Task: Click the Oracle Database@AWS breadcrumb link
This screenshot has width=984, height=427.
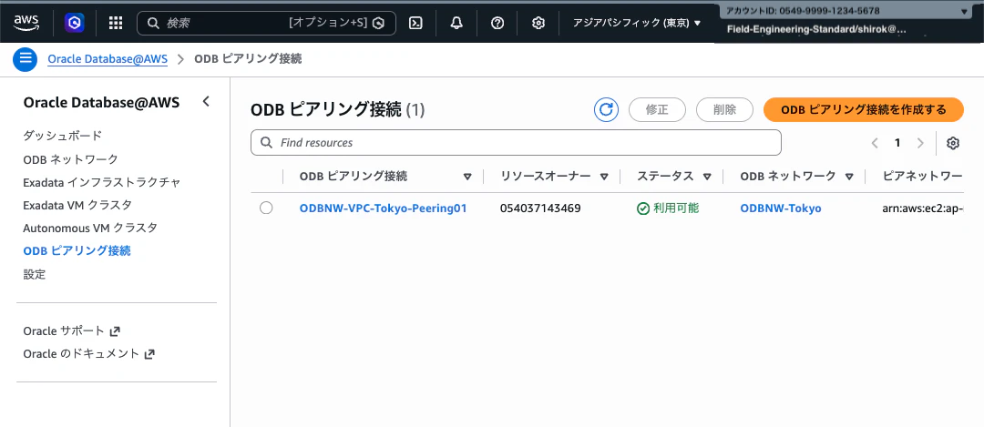Action: tap(108, 59)
